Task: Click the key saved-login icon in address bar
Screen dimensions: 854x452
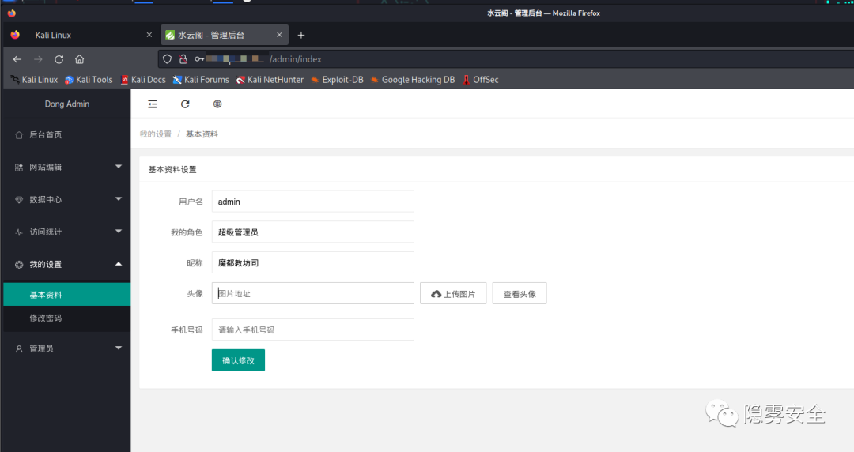Action: coord(199,58)
